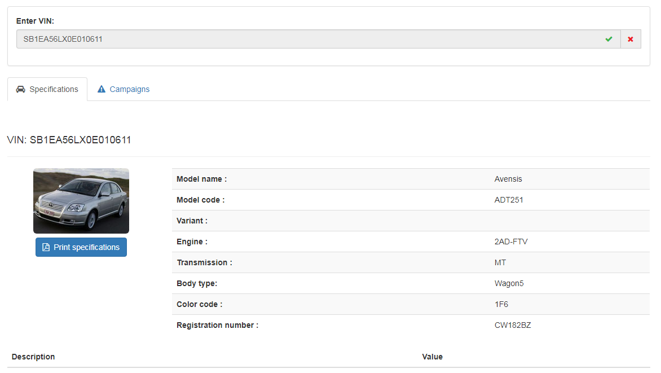The height and width of the screenshot is (373, 661).
Task: Click the car icon on Specifications tab
Action: 20,89
